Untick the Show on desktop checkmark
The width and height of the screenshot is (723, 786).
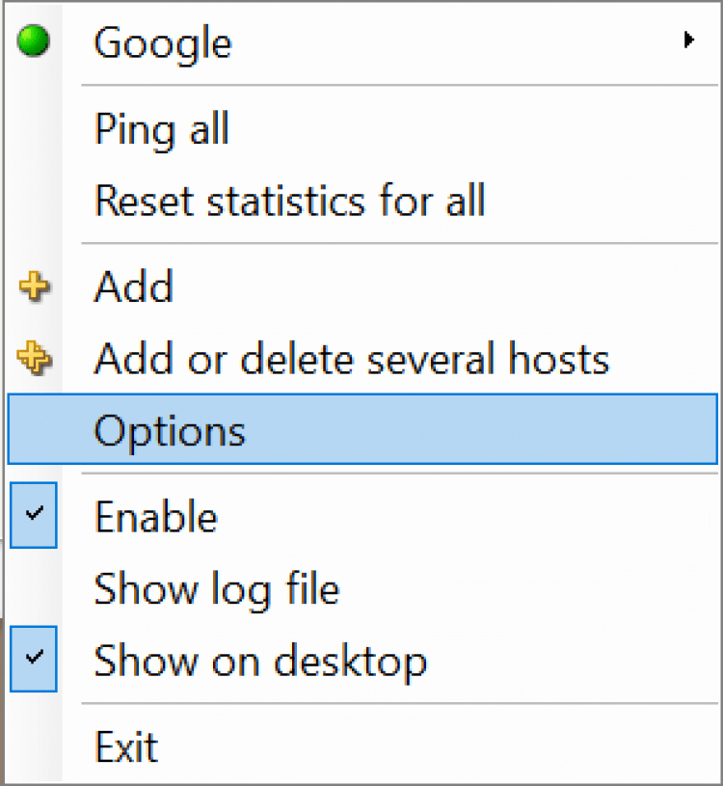(x=34, y=660)
